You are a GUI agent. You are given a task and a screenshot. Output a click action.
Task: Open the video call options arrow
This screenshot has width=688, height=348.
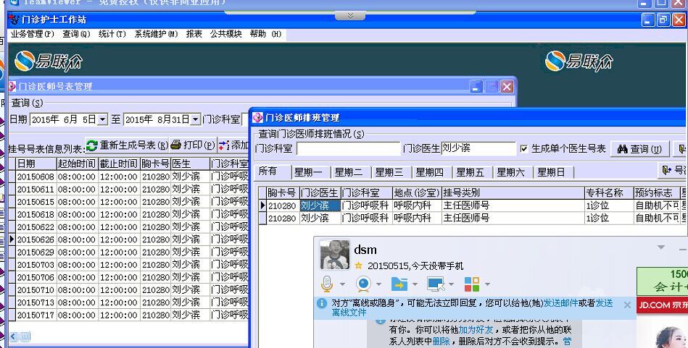[378, 284]
